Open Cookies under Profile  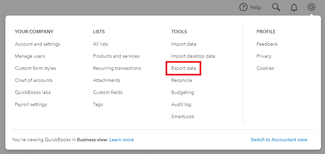[x=265, y=68]
